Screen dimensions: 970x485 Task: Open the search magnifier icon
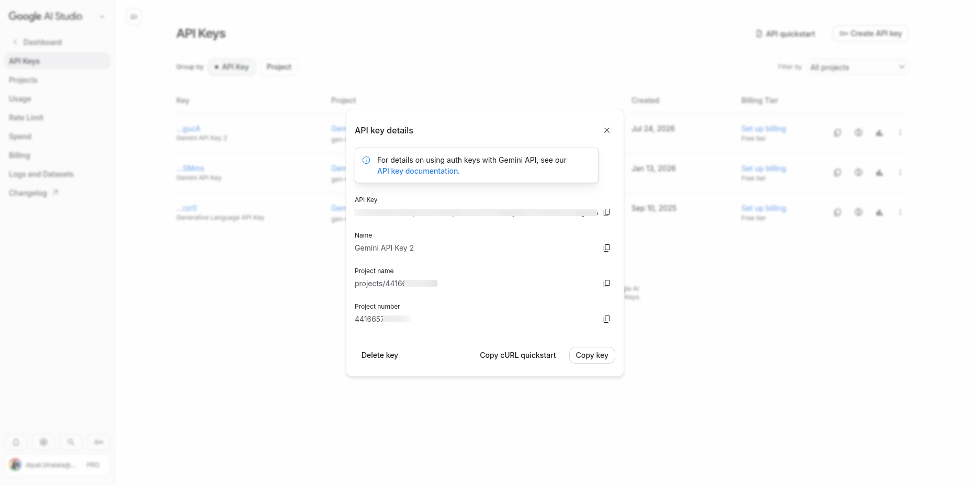click(71, 442)
